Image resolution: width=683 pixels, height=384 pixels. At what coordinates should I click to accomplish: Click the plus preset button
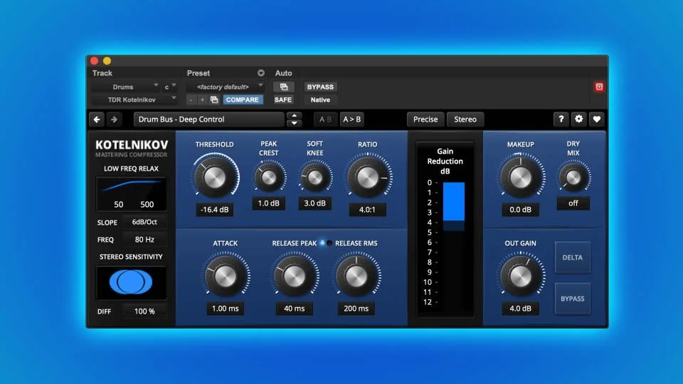coord(202,100)
